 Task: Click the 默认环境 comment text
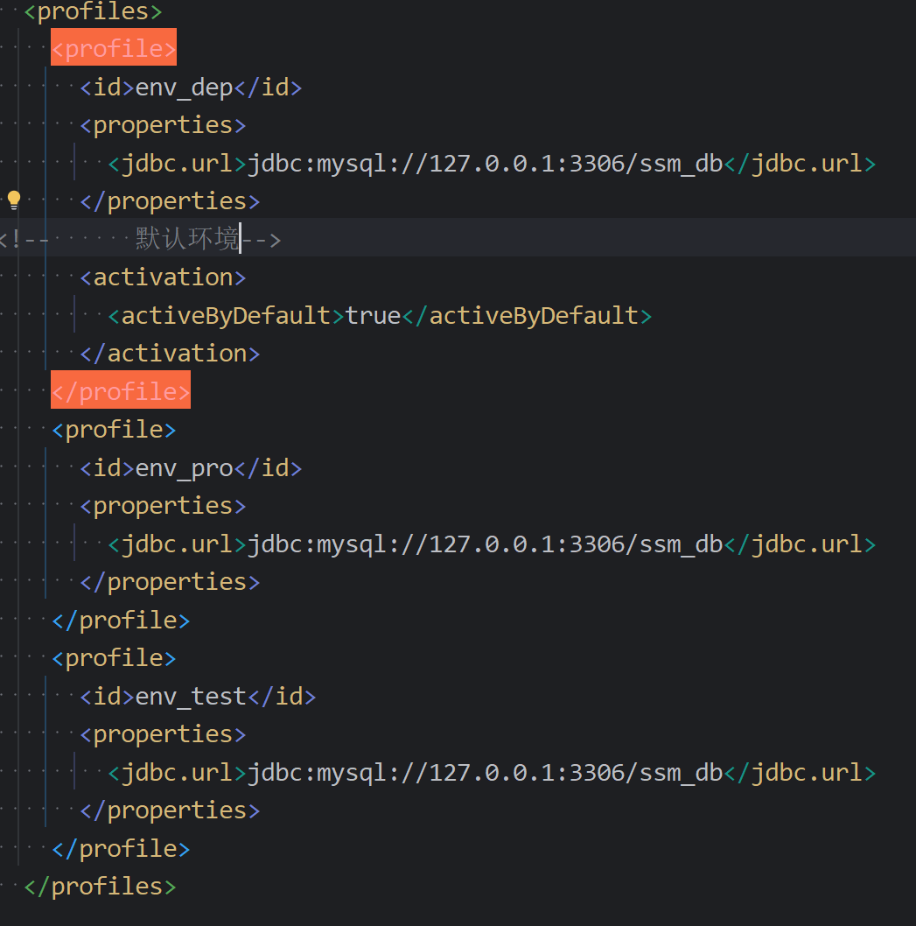tap(187, 239)
